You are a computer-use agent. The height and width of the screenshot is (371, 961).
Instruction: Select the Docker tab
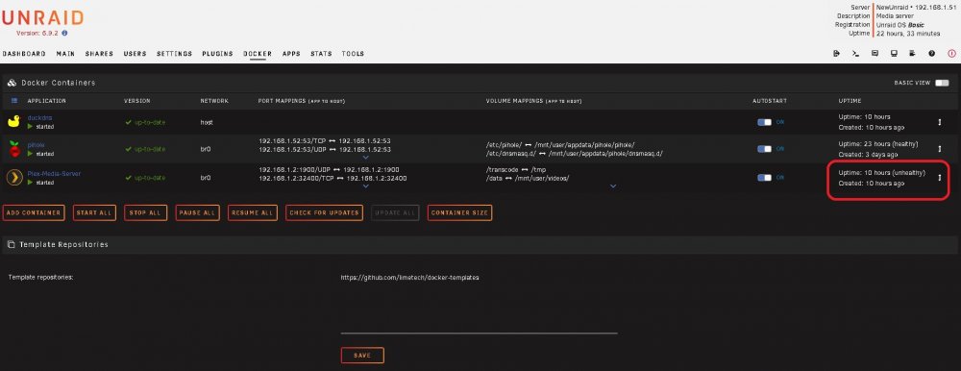pos(258,54)
